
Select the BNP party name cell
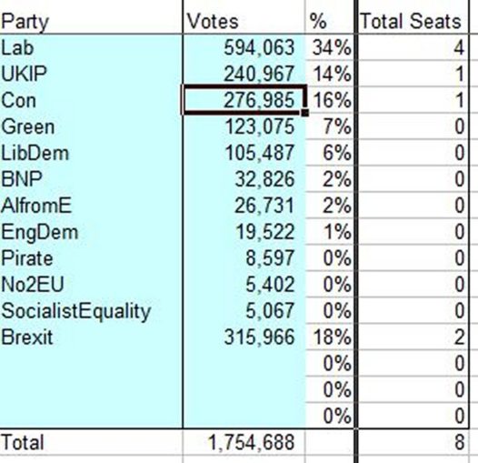coord(91,179)
